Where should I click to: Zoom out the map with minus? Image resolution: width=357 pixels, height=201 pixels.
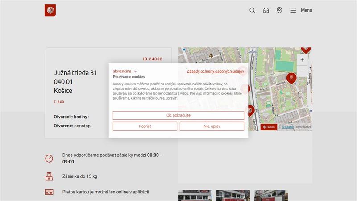point(302,71)
